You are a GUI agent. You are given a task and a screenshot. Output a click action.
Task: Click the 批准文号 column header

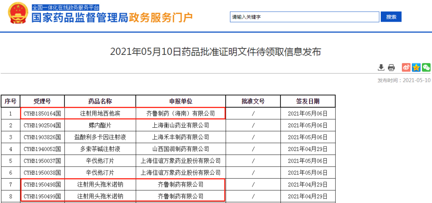[x=253, y=101]
